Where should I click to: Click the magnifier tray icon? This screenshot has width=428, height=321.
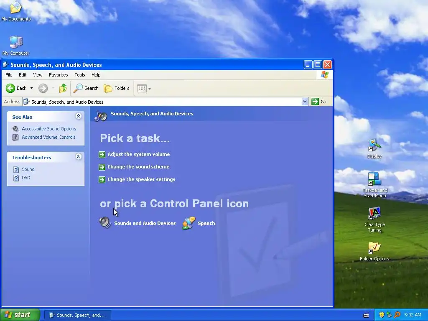(397, 315)
